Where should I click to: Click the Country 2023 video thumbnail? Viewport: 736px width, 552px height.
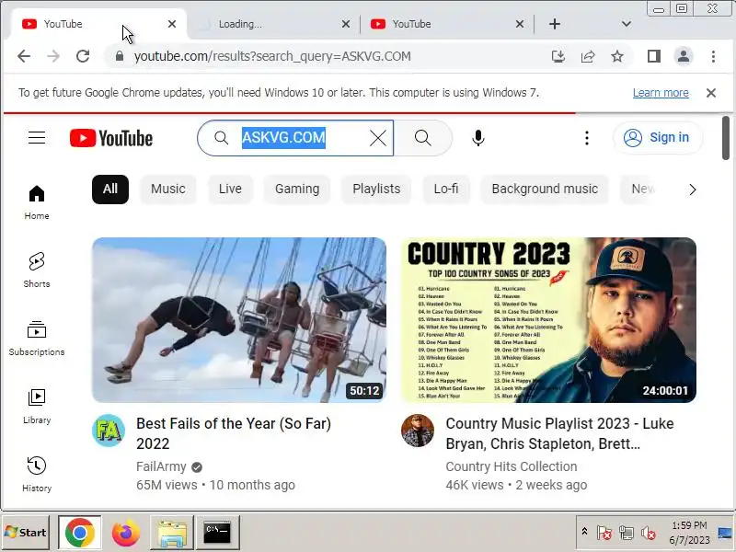click(548, 320)
